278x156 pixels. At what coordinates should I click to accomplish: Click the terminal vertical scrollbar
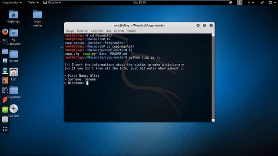coord(213,78)
